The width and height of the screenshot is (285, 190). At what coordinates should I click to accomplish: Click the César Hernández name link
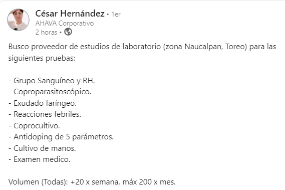click(70, 14)
